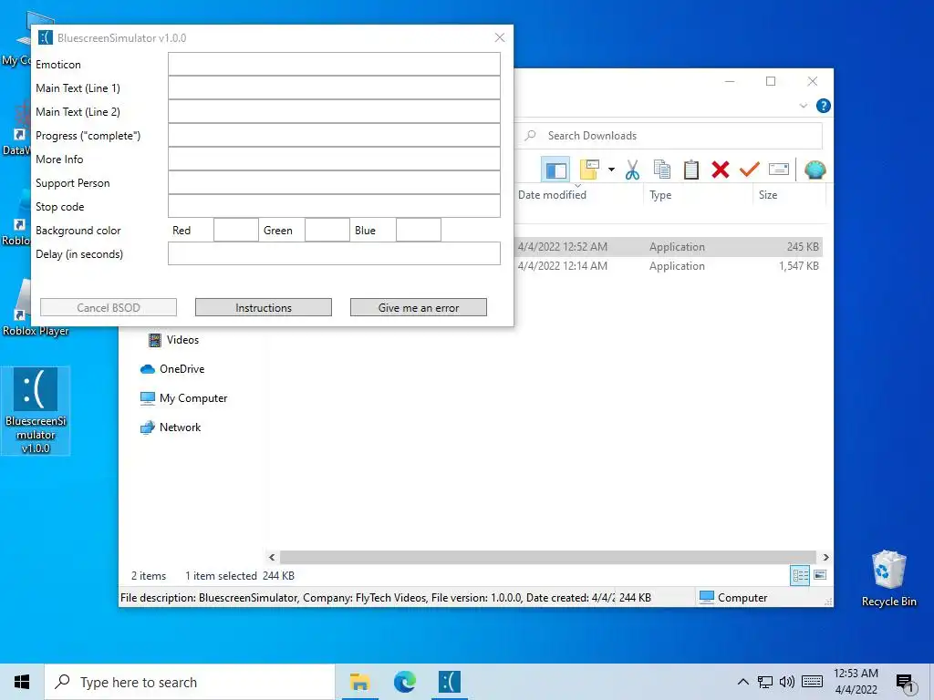Click the Explorer horizontal scrollbar track

tap(548, 557)
